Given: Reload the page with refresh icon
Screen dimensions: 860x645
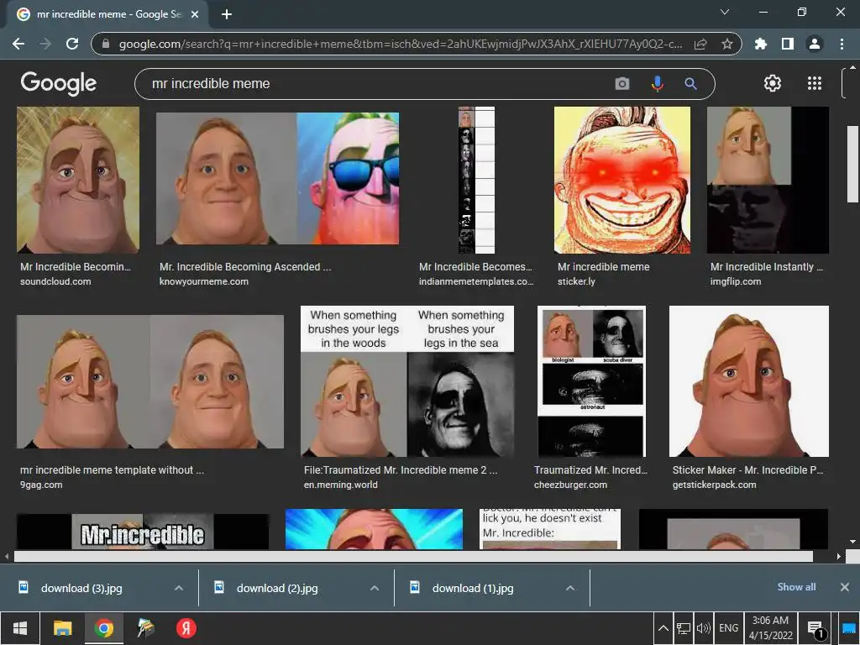Looking at the screenshot, I should pos(72,44).
